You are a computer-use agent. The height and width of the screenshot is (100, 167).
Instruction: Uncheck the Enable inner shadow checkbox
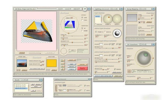tap(115, 69)
